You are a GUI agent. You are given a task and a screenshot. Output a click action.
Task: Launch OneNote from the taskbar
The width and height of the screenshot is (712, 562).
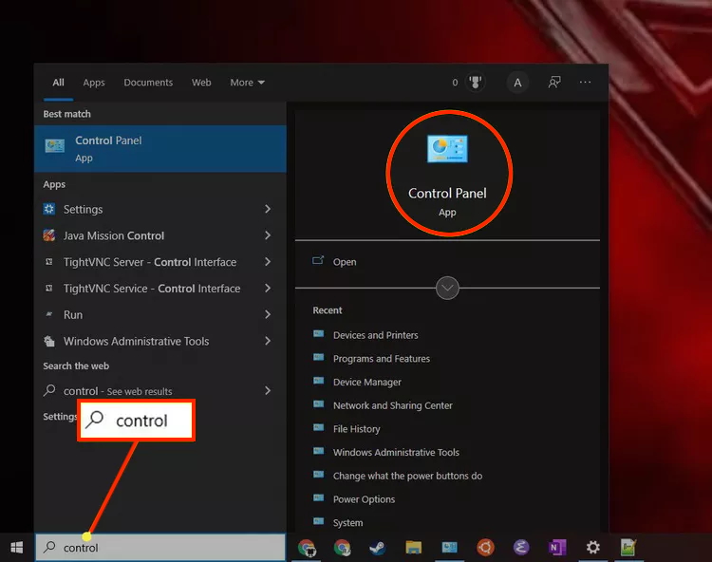point(556,548)
